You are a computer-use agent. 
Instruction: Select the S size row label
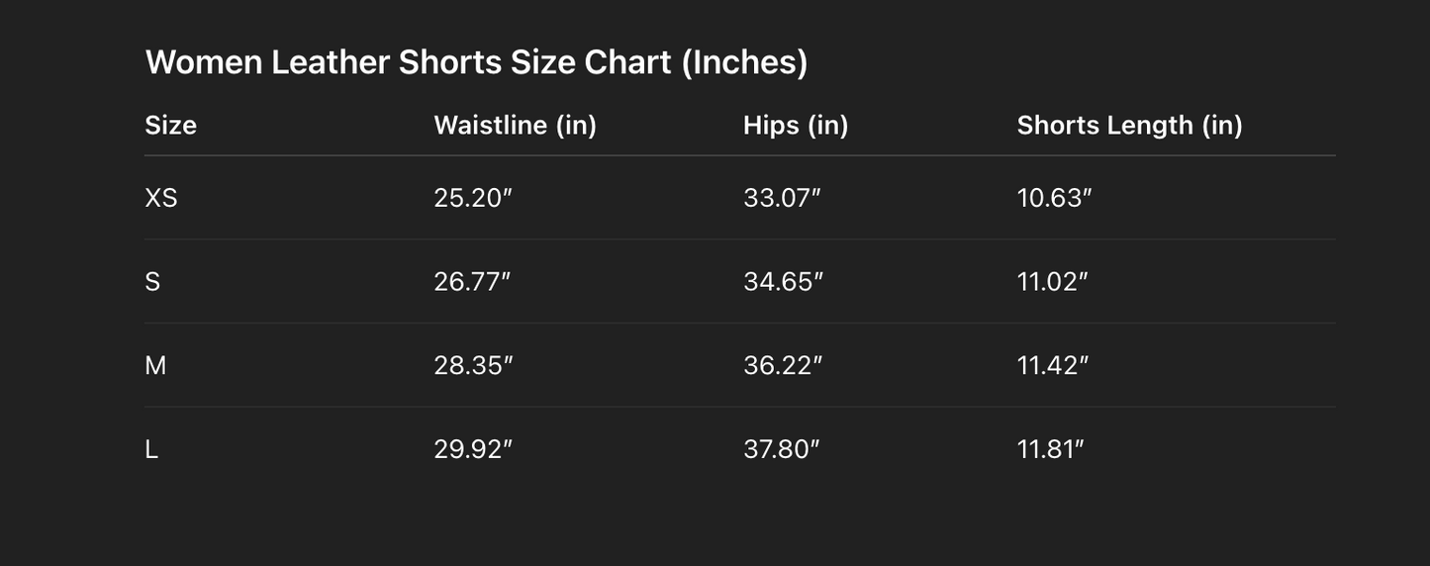point(152,282)
